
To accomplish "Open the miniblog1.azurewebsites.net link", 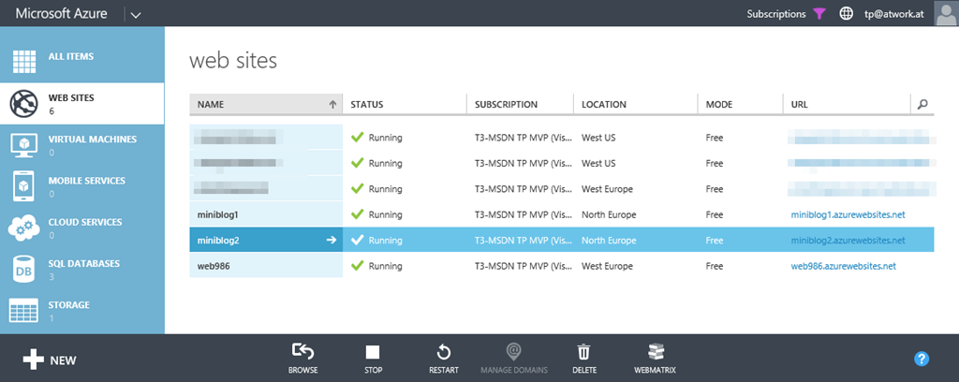I will tap(848, 215).
